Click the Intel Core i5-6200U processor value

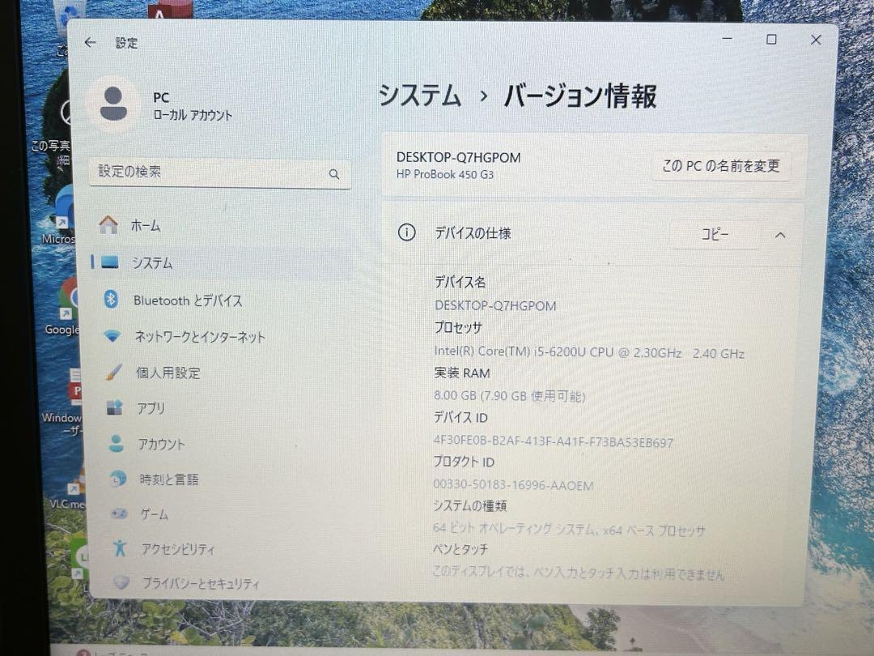click(589, 352)
